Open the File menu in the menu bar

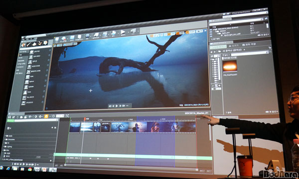pyautogui.click(x=23, y=39)
